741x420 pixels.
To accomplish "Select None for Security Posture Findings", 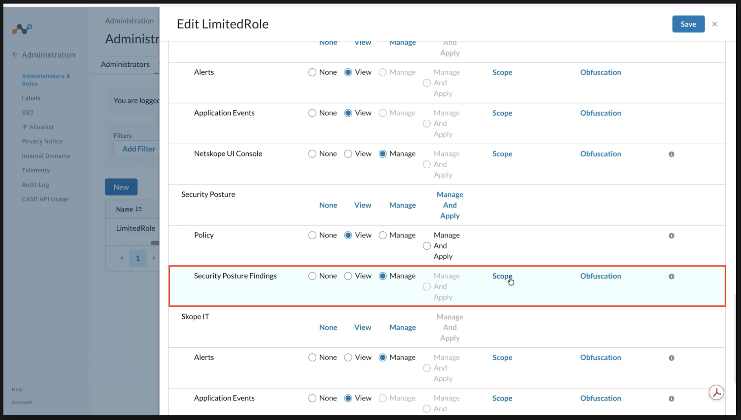I will pos(312,276).
